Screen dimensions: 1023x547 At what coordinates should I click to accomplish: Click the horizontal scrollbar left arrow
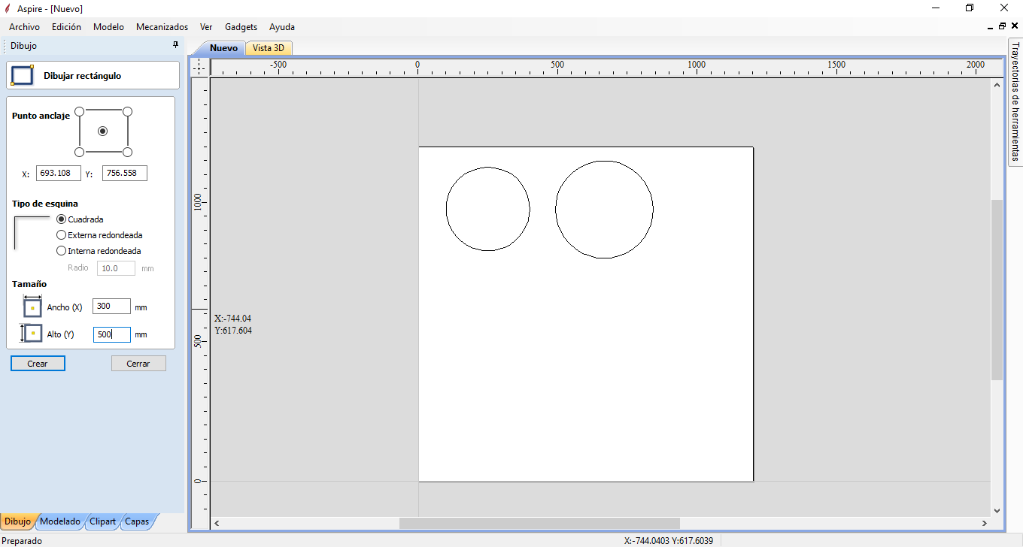[217, 523]
